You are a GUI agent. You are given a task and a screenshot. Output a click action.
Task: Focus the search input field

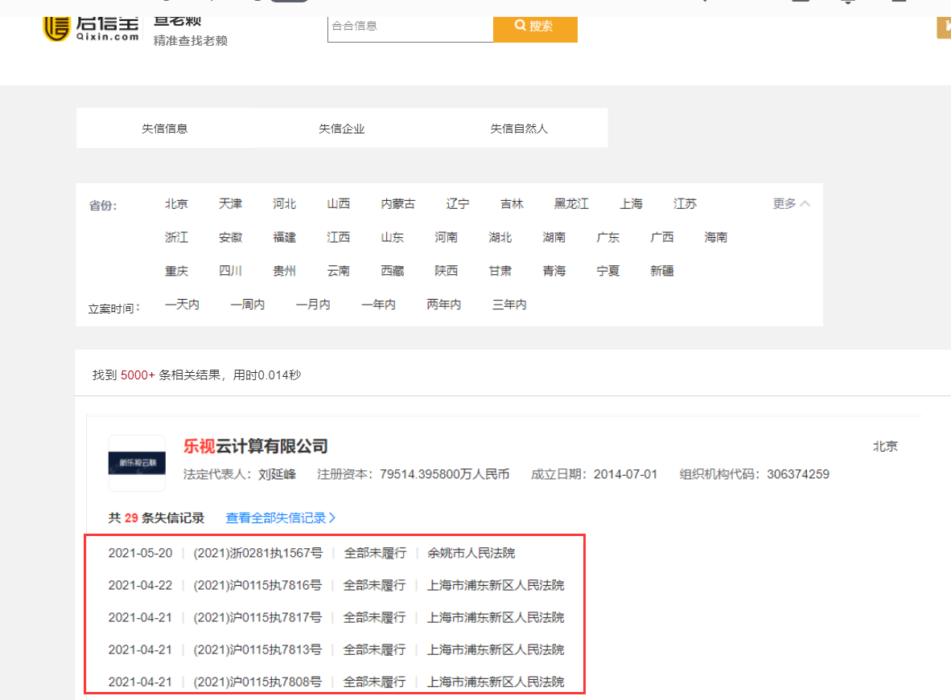[410, 27]
